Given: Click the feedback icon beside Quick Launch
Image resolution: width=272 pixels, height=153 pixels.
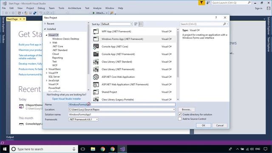Looking at the screenshot, I should tap(208, 3).
